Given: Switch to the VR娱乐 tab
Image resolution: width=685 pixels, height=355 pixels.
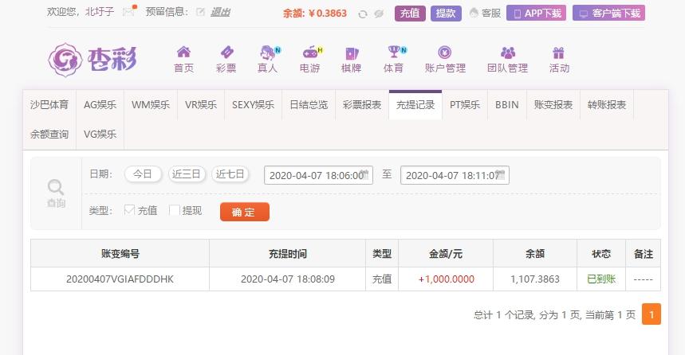Looking at the screenshot, I should [201, 105].
